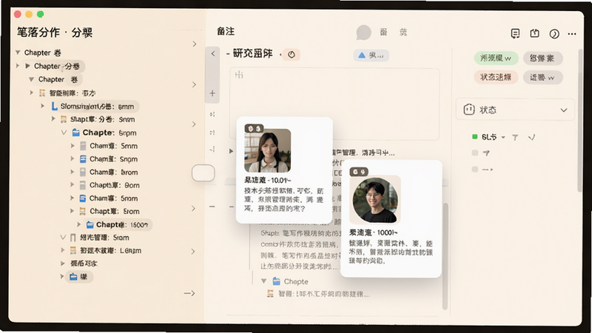Toggle the green checkbox in the status list
Viewport: 592px width, 333px height.
pyautogui.click(x=475, y=137)
